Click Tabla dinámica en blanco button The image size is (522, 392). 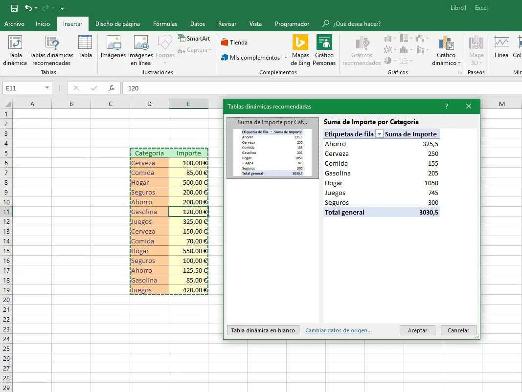point(263,330)
